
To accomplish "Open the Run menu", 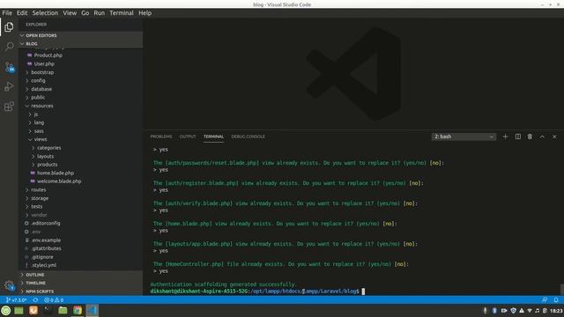I will 99,13.
